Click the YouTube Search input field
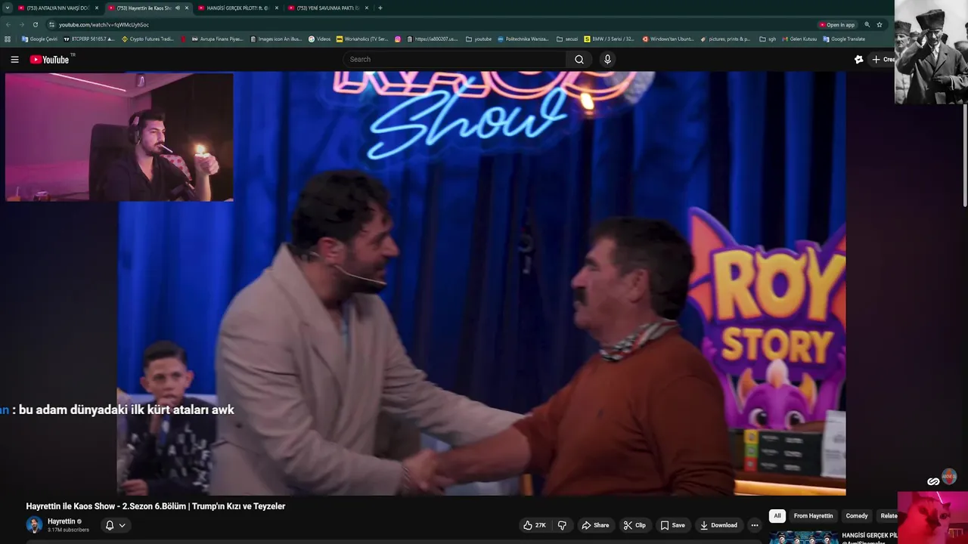This screenshot has height=544, width=968. [x=456, y=60]
